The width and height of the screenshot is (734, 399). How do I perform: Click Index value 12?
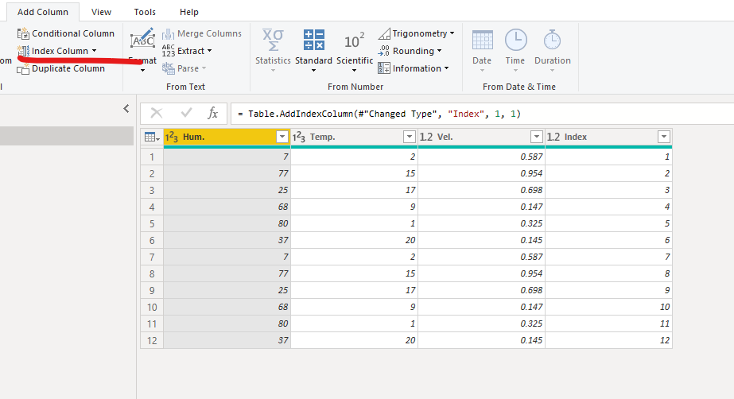coord(609,340)
